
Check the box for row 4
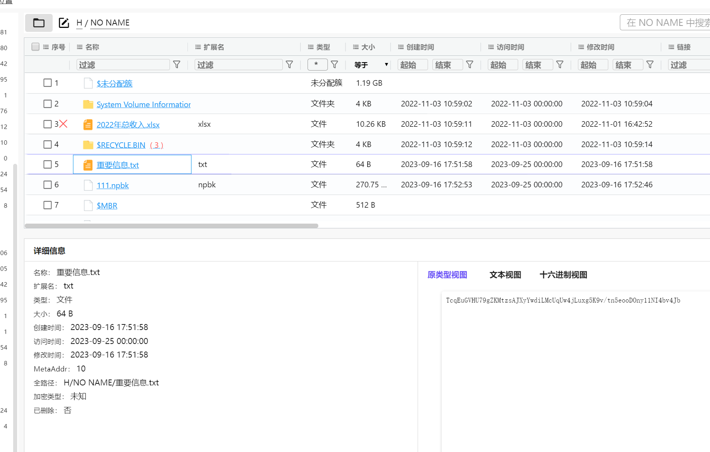pyautogui.click(x=47, y=144)
